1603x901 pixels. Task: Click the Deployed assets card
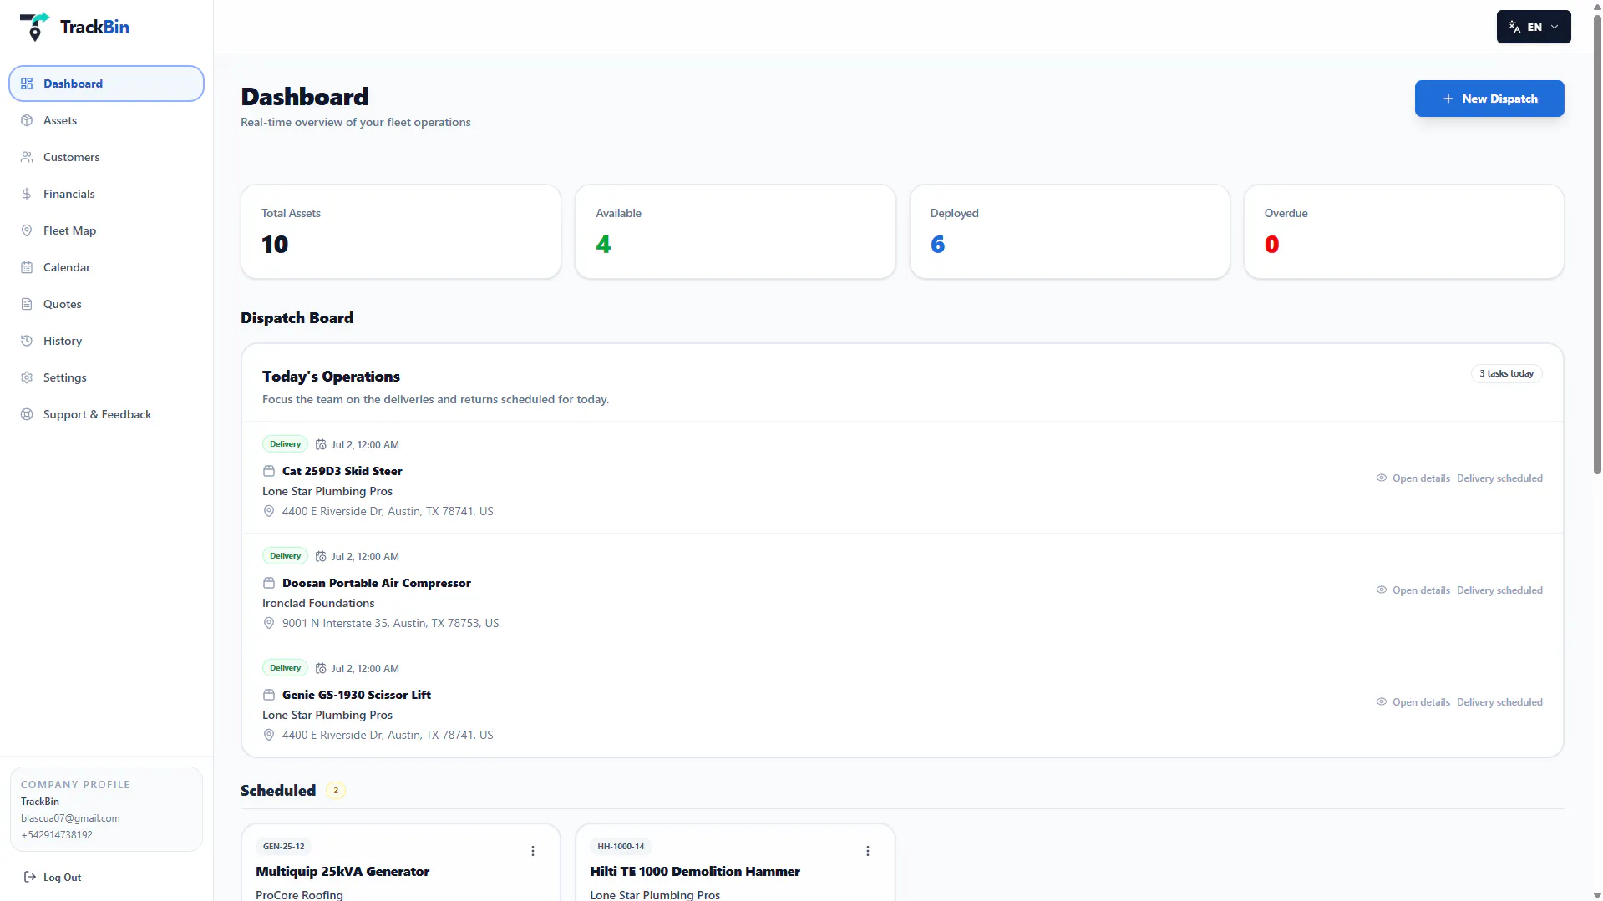click(x=1069, y=231)
